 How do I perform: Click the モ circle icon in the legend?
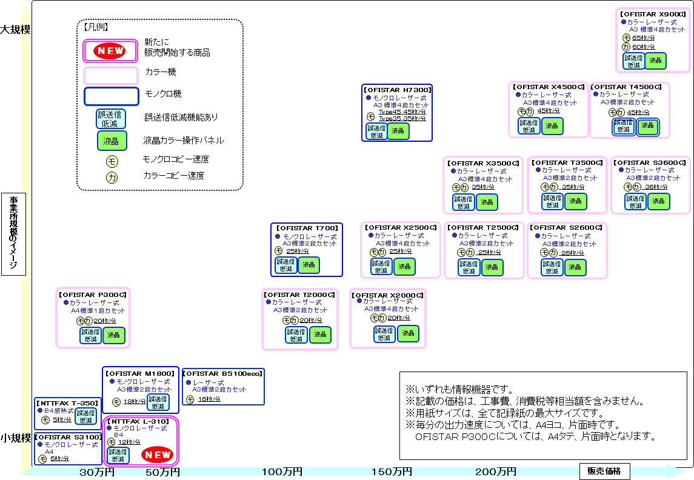[x=112, y=161]
